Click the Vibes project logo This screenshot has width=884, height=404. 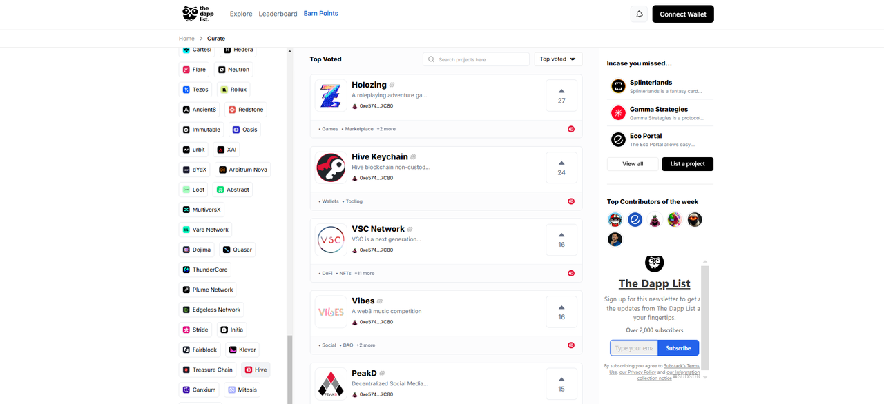[x=331, y=312]
